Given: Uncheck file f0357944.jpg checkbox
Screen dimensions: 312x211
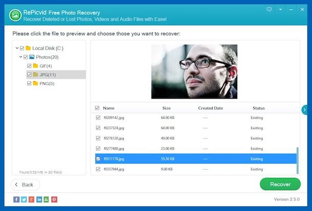Looking at the screenshot, I should coord(98,169).
